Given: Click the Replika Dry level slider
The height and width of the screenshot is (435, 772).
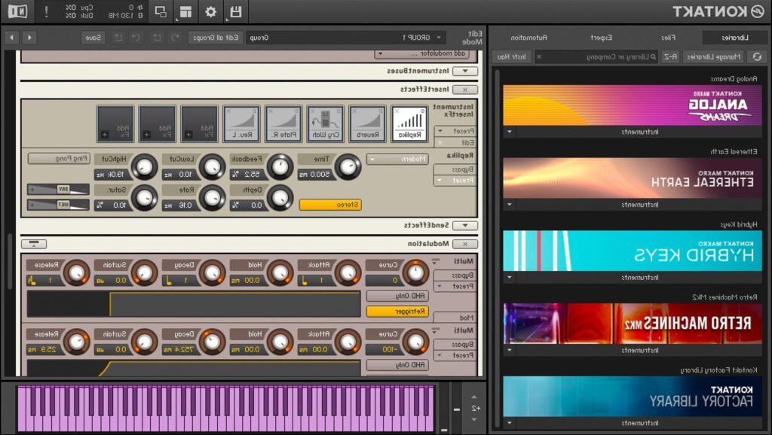Looking at the screenshot, I should [59, 189].
